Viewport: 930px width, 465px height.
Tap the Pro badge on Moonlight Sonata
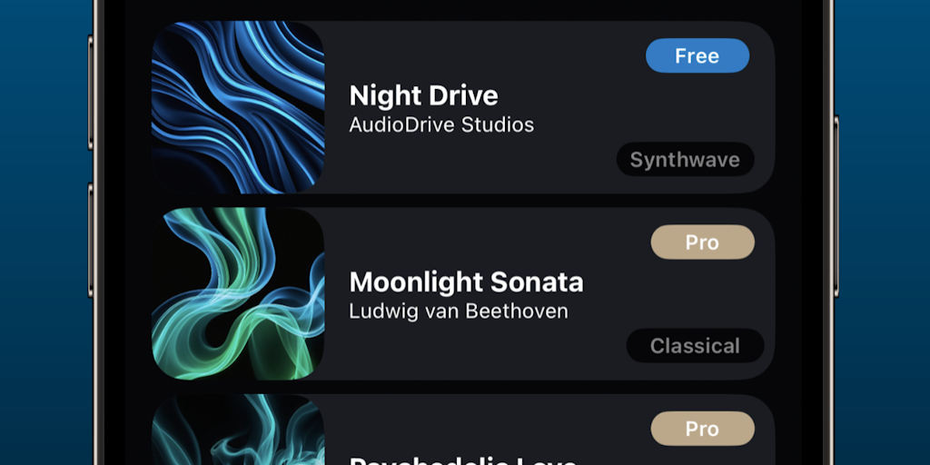coord(702,242)
